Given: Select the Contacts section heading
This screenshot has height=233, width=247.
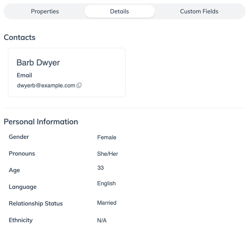Looking at the screenshot, I should (x=19, y=37).
